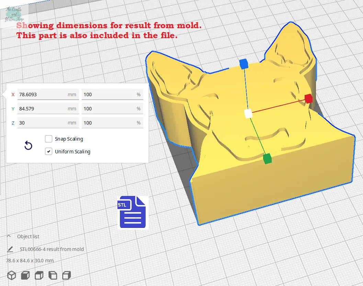This screenshot has width=363, height=286.
Task: Enable the Snap Scaling checkbox
Action: click(x=48, y=139)
